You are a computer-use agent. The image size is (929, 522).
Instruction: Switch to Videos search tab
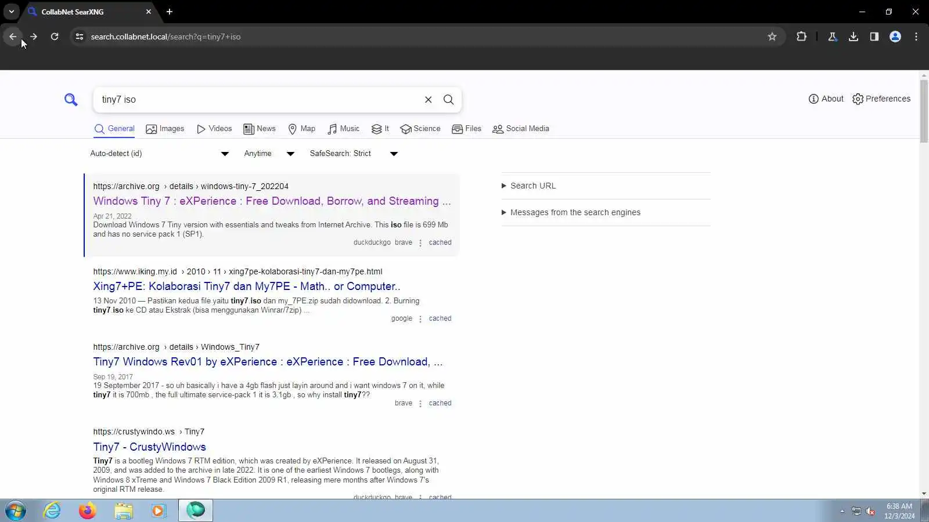(x=214, y=129)
